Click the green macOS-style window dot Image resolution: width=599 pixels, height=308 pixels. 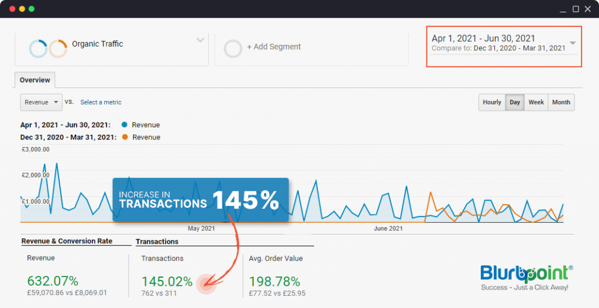click(x=32, y=9)
